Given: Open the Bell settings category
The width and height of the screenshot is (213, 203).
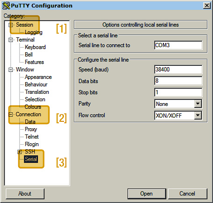Looking at the screenshot, I should click(28, 55).
